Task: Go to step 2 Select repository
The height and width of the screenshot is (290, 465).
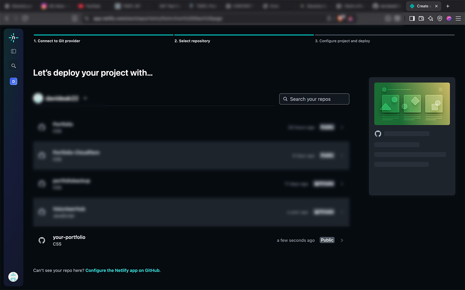Action: pyautogui.click(x=192, y=41)
